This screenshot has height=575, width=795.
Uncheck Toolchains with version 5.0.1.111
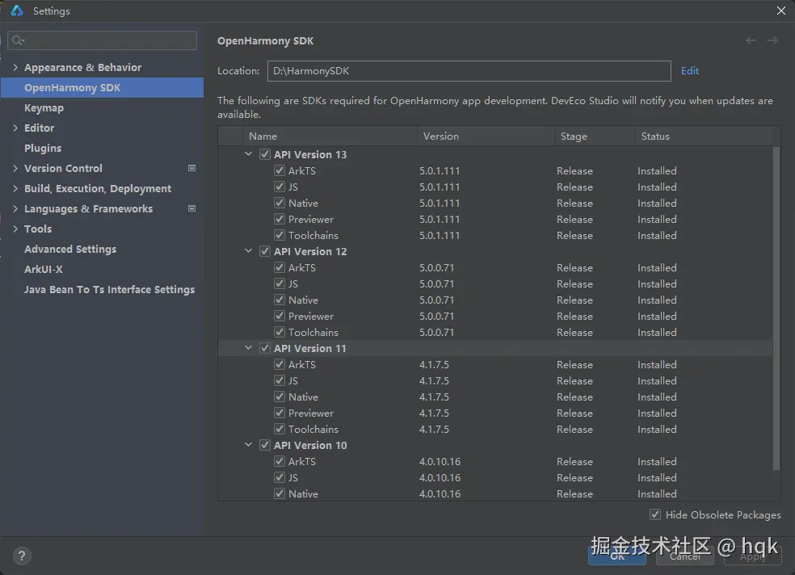coord(280,235)
